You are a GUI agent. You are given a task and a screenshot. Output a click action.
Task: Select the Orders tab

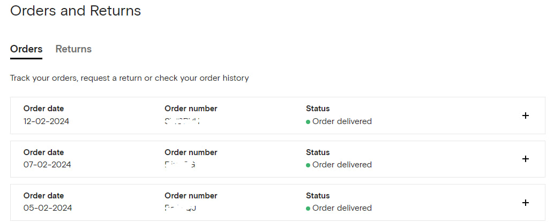pyautogui.click(x=26, y=49)
